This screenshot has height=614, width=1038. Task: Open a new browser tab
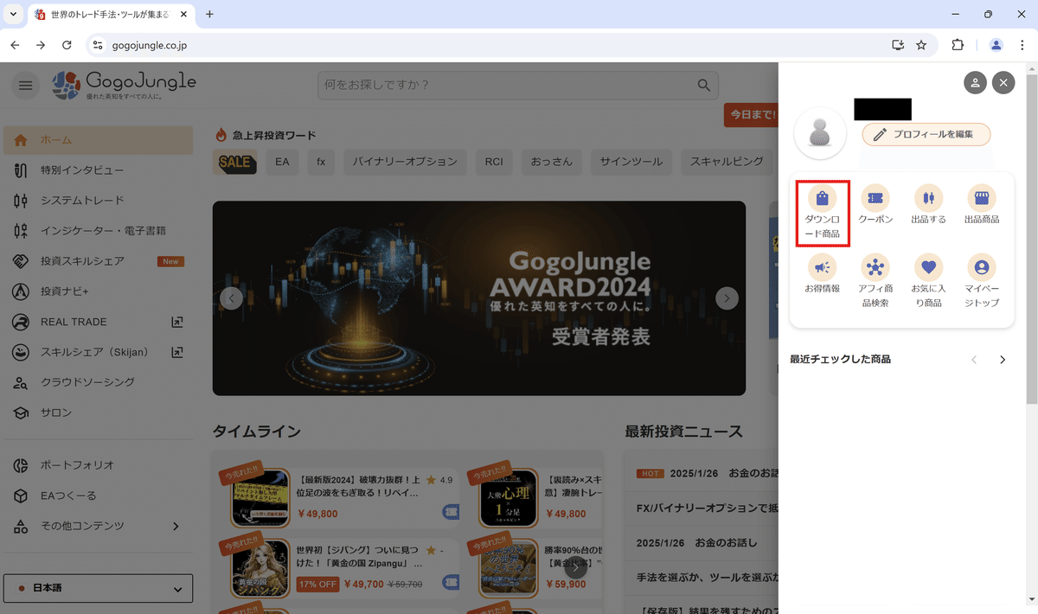209,14
